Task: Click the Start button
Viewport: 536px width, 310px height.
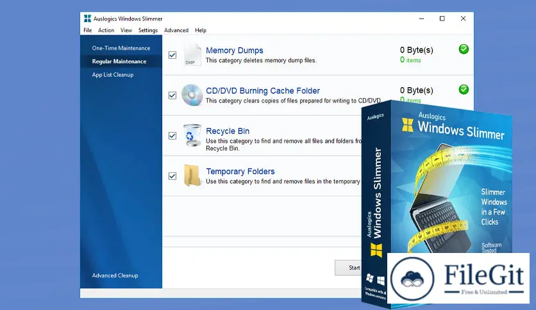Action: (349, 267)
